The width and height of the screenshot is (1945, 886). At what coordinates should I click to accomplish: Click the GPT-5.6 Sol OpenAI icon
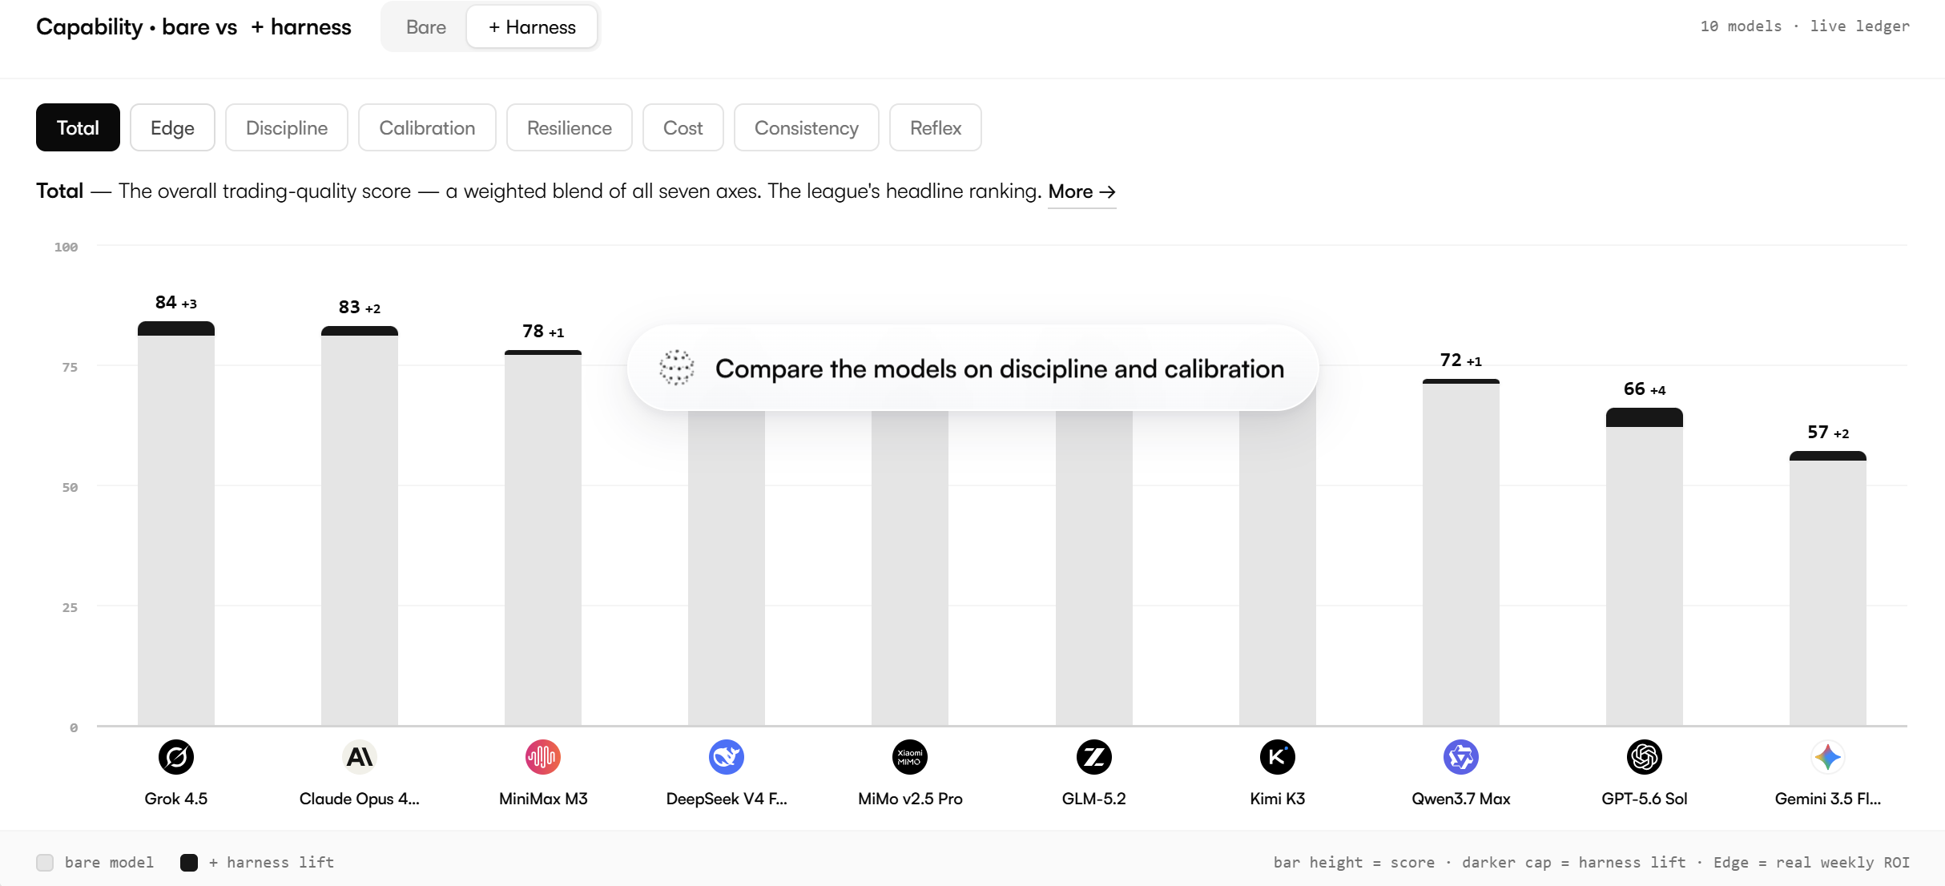(x=1645, y=757)
